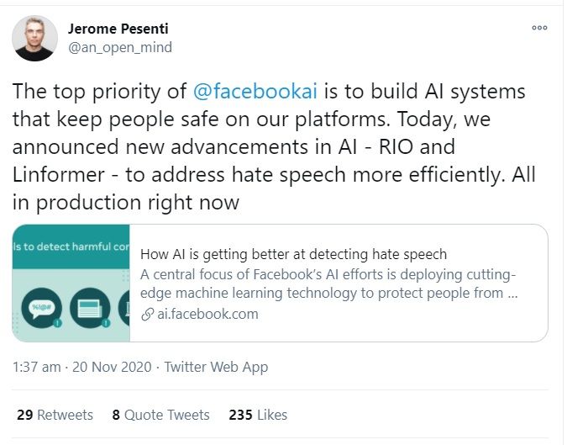The height and width of the screenshot is (445, 567).
Task: Click the "How AI is getting better" card title
Action: point(293,253)
